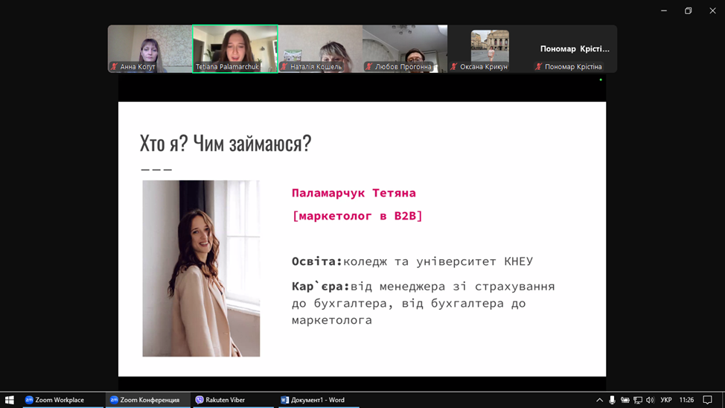Open Документ1 - Word from the taskbar

coord(313,400)
